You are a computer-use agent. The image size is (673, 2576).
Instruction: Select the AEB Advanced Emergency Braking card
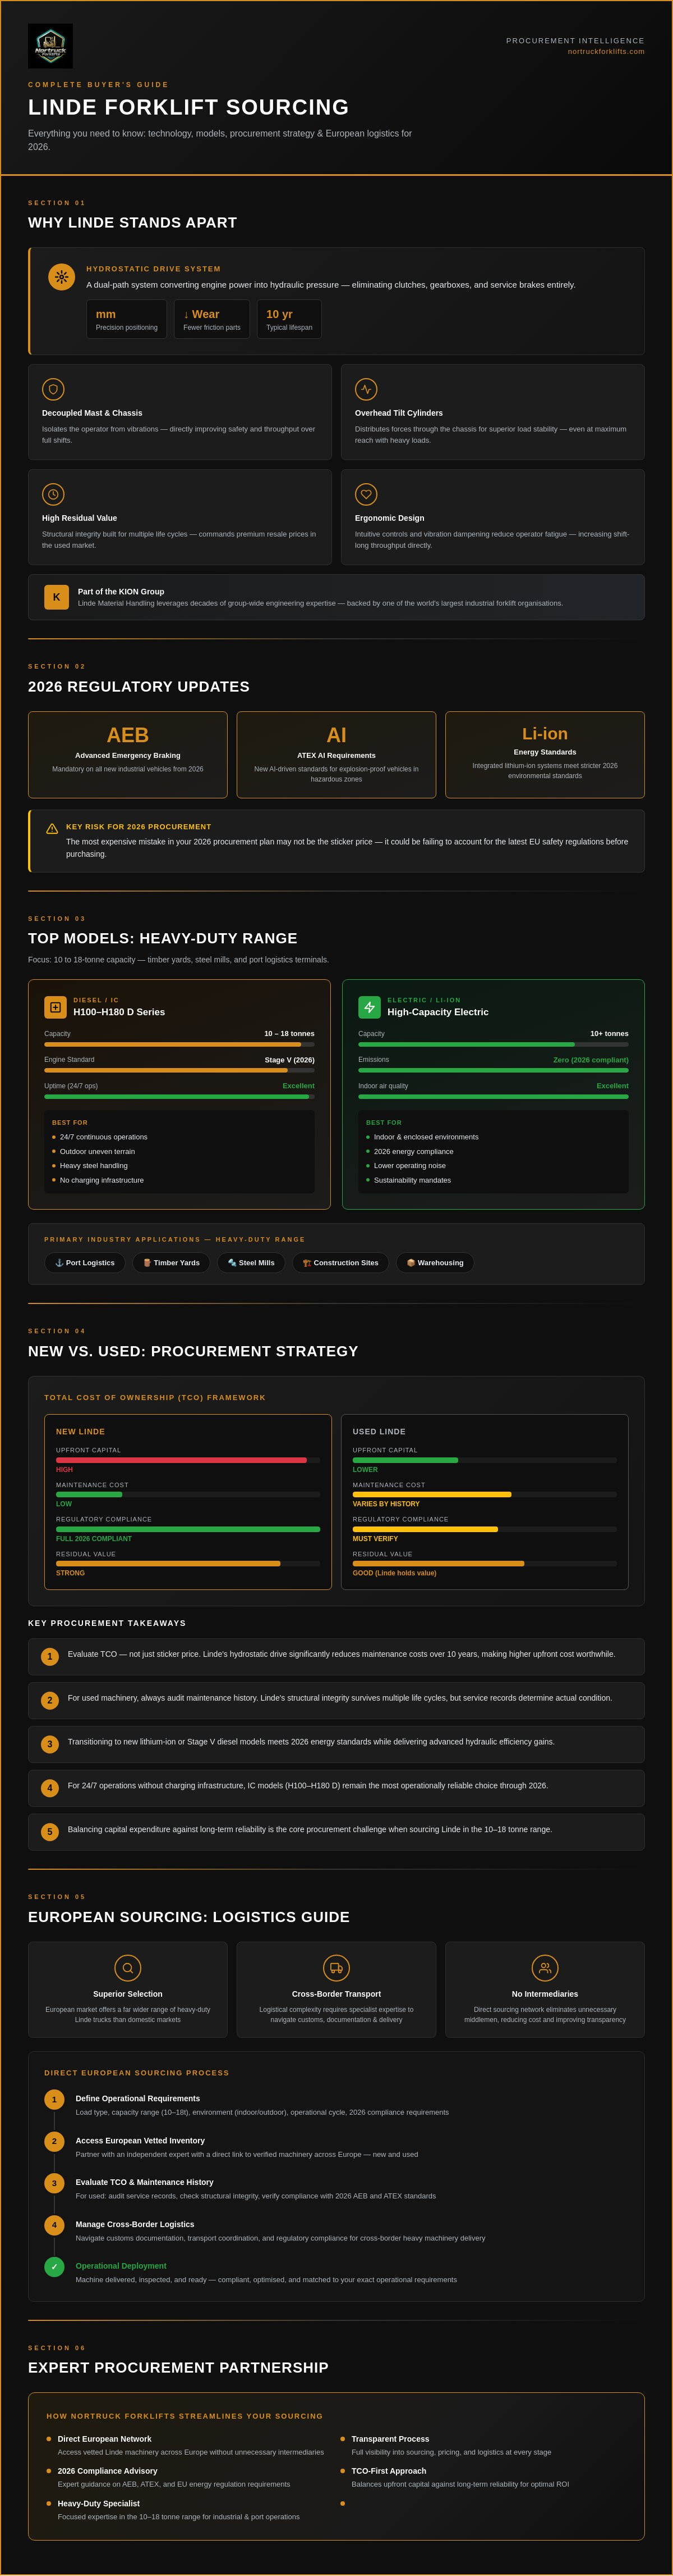pos(128,755)
